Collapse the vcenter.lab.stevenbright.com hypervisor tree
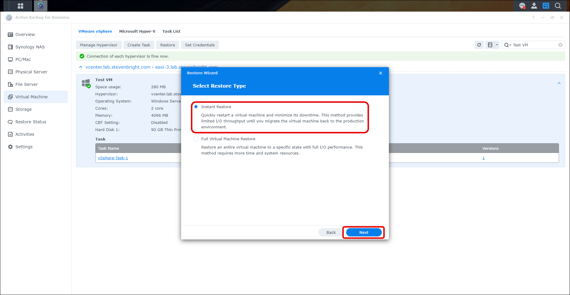 pos(81,67)
